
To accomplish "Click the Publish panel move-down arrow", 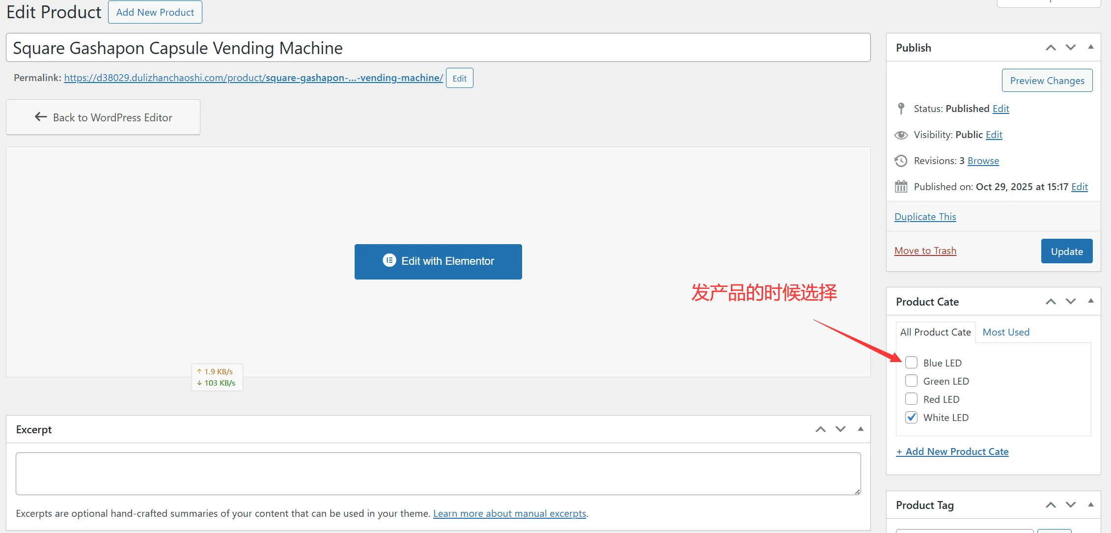I will 1071,48.
